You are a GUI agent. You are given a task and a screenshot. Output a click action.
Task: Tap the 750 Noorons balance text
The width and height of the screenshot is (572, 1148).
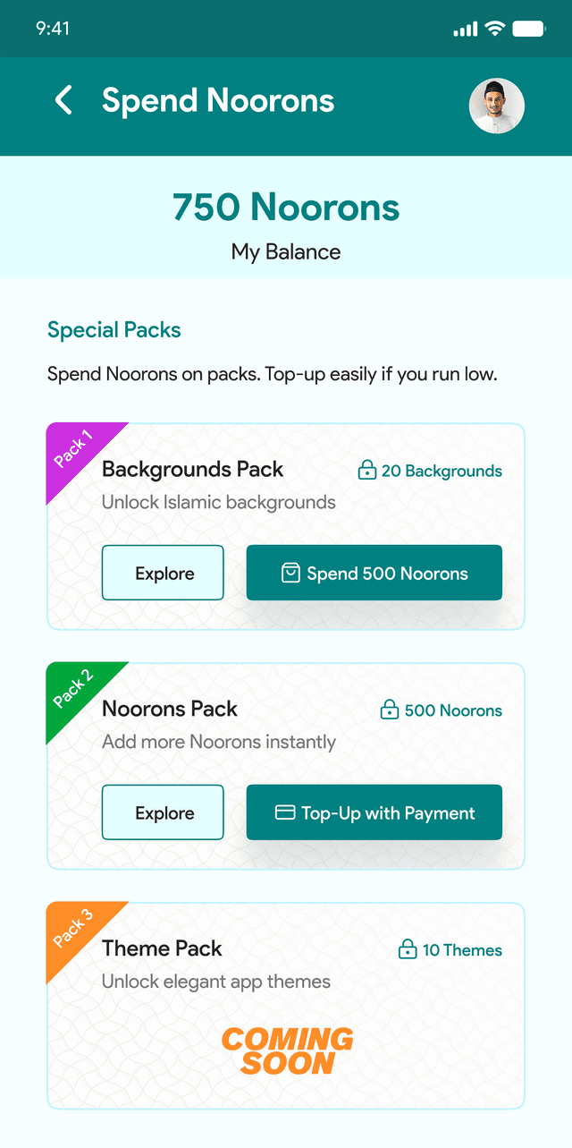286,208
